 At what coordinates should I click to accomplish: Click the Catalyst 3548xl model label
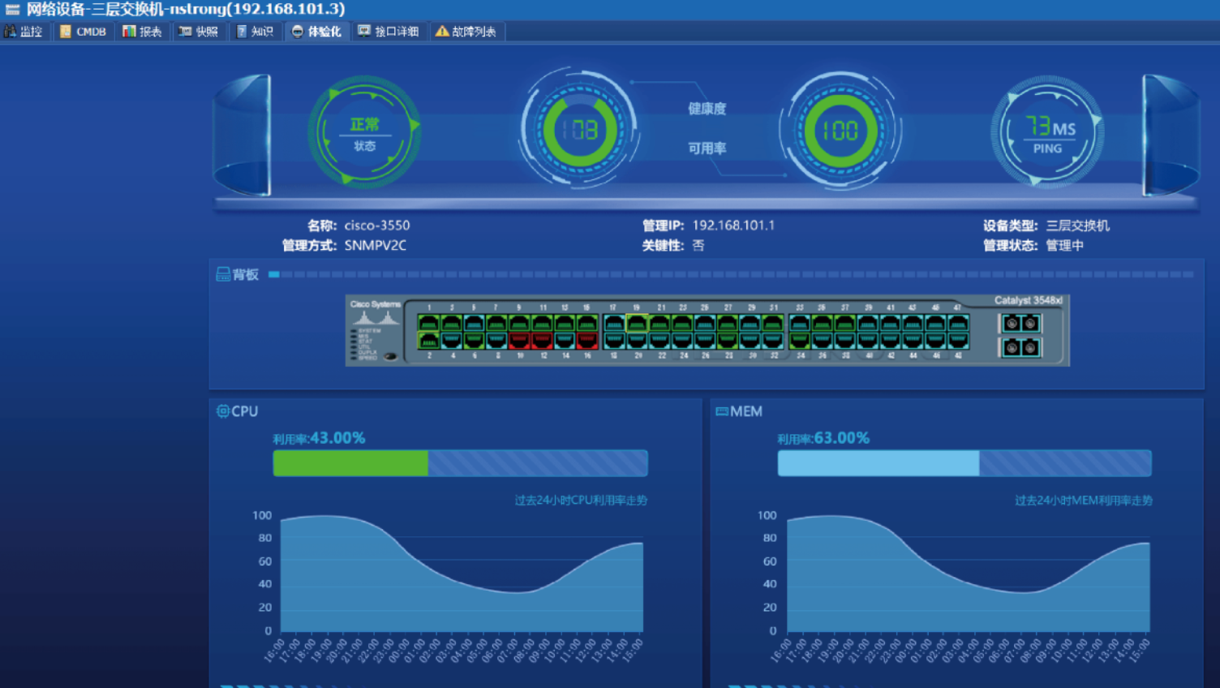coord(1029,300)
